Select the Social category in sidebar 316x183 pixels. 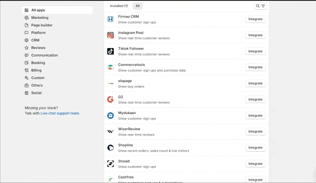36,93
